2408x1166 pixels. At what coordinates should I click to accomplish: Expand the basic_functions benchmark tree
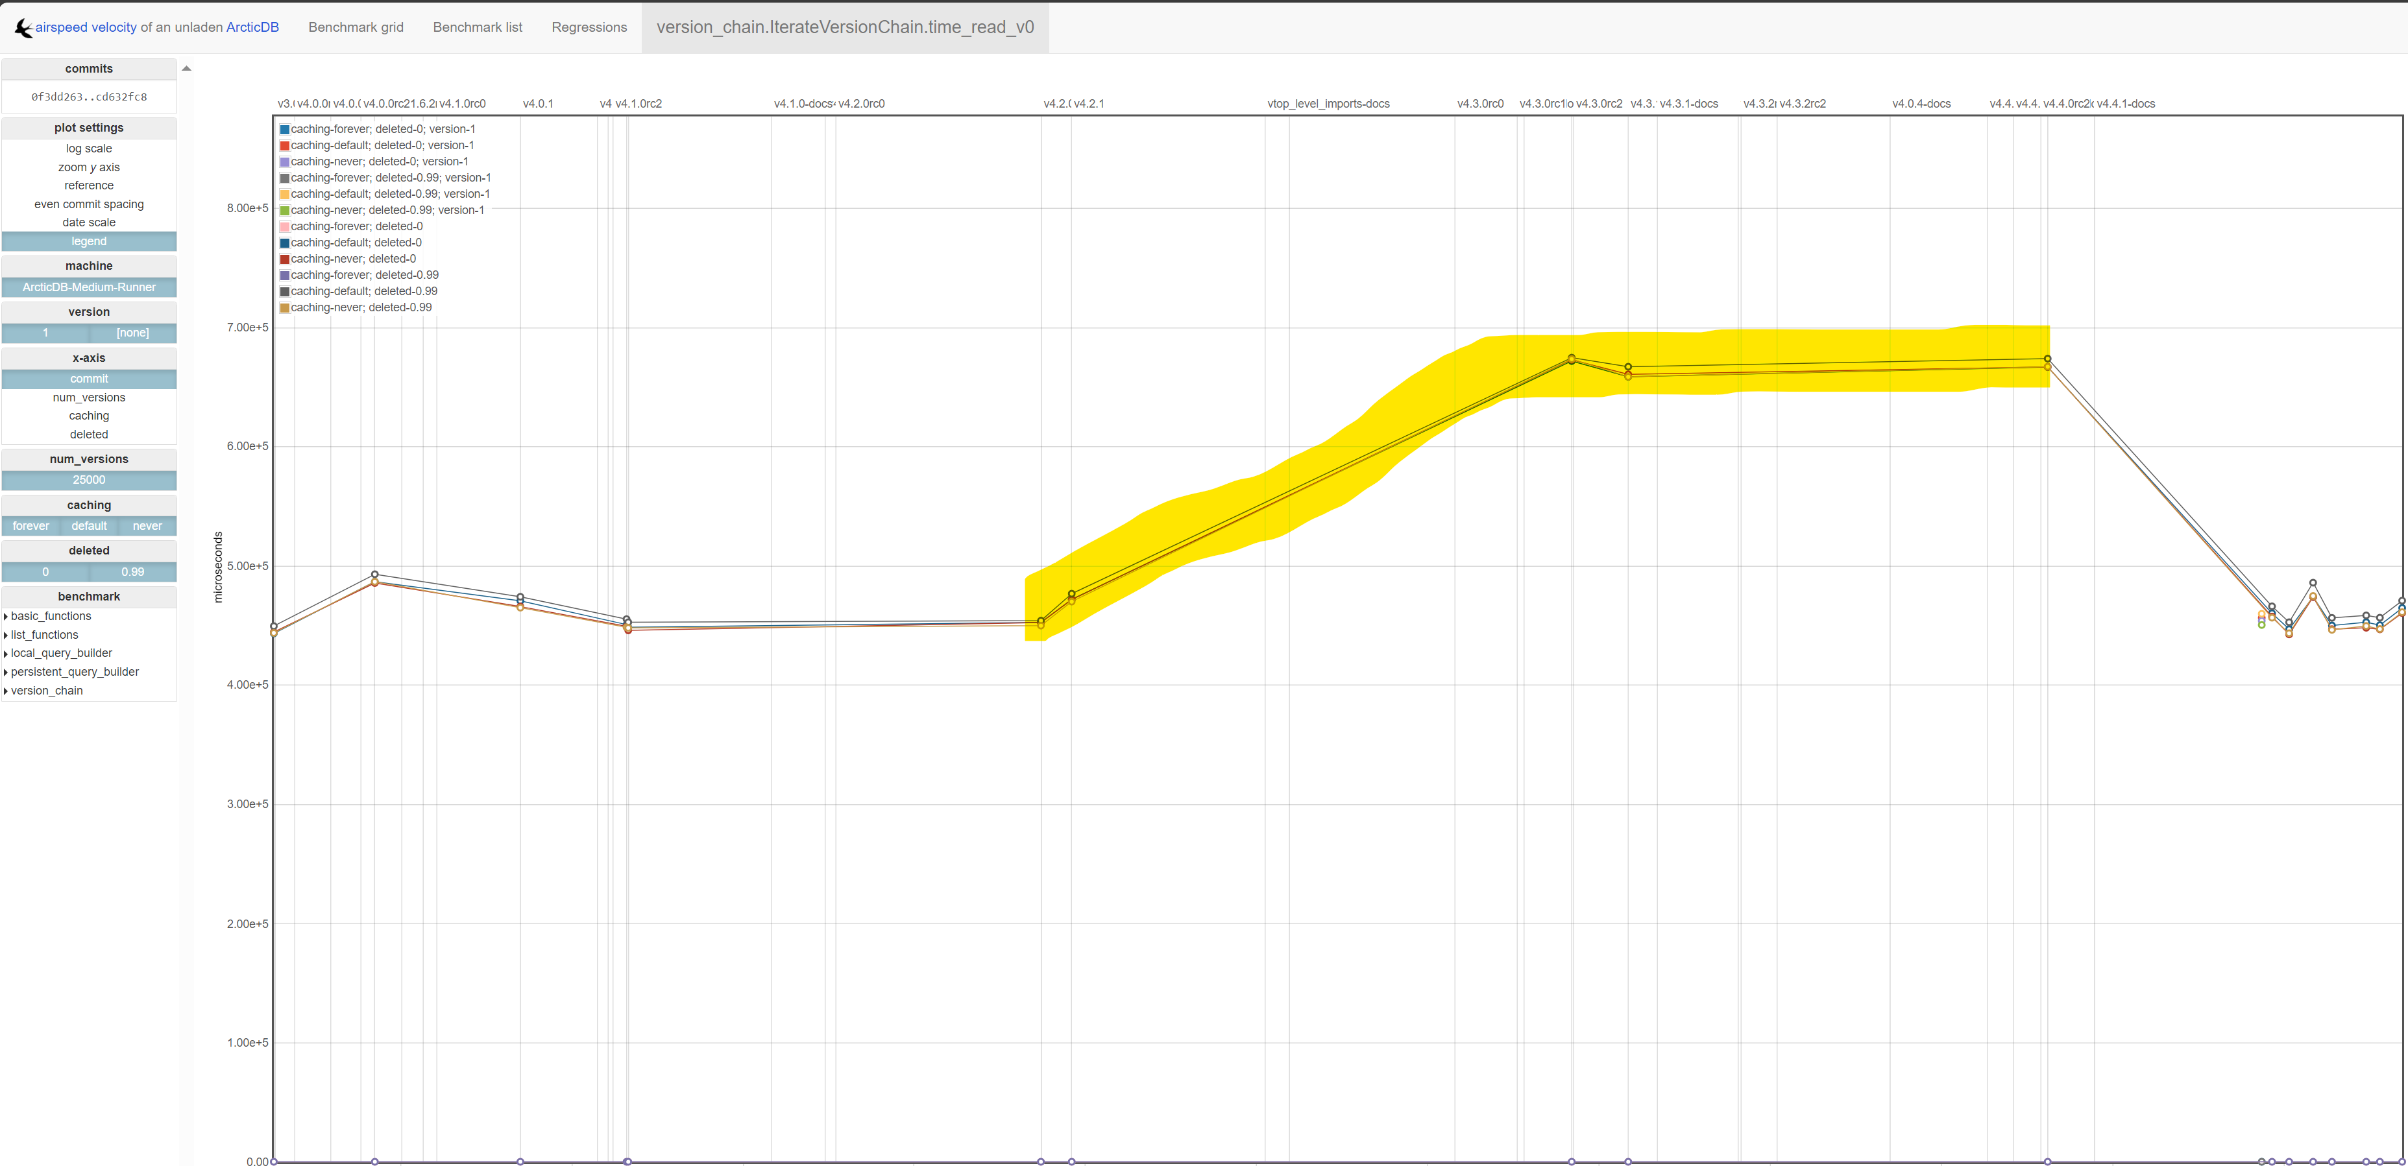pos(51,617)
